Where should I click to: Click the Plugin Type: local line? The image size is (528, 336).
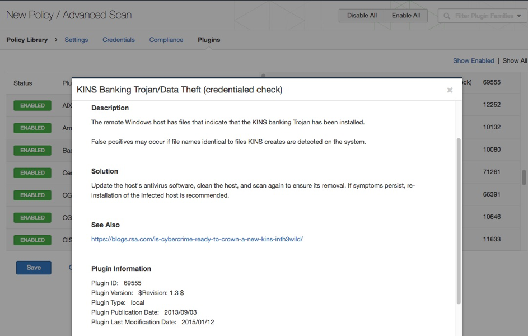118,302
